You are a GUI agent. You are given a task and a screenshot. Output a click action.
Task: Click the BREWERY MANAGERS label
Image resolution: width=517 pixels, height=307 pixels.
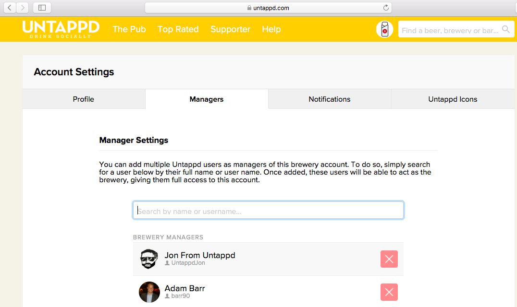[168, 237]
